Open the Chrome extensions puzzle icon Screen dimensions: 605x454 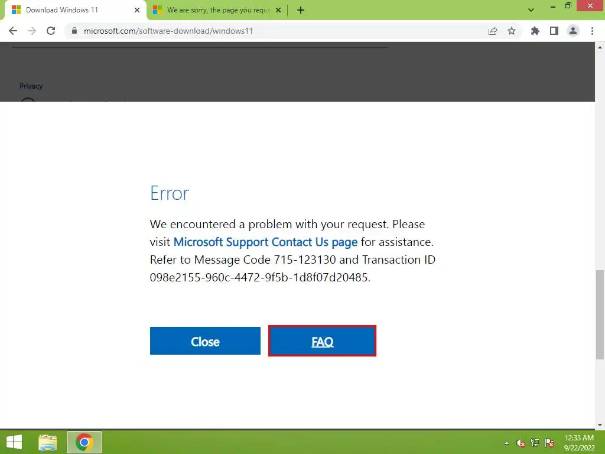coord(535,31)
